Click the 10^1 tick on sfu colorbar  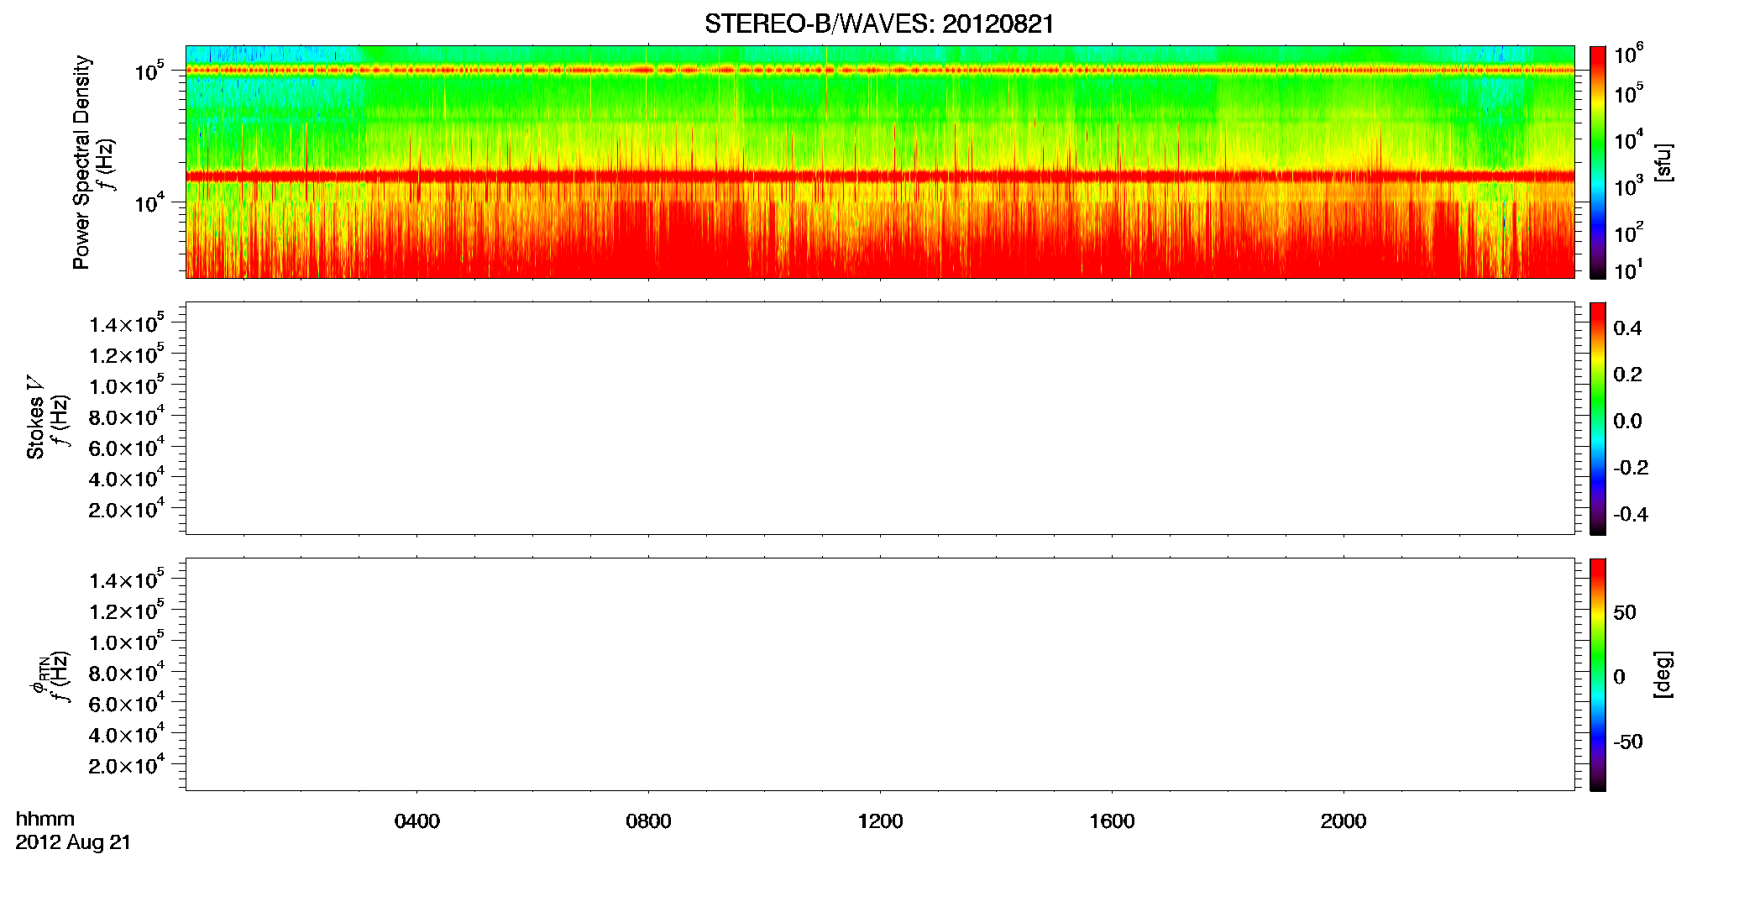1628,270
